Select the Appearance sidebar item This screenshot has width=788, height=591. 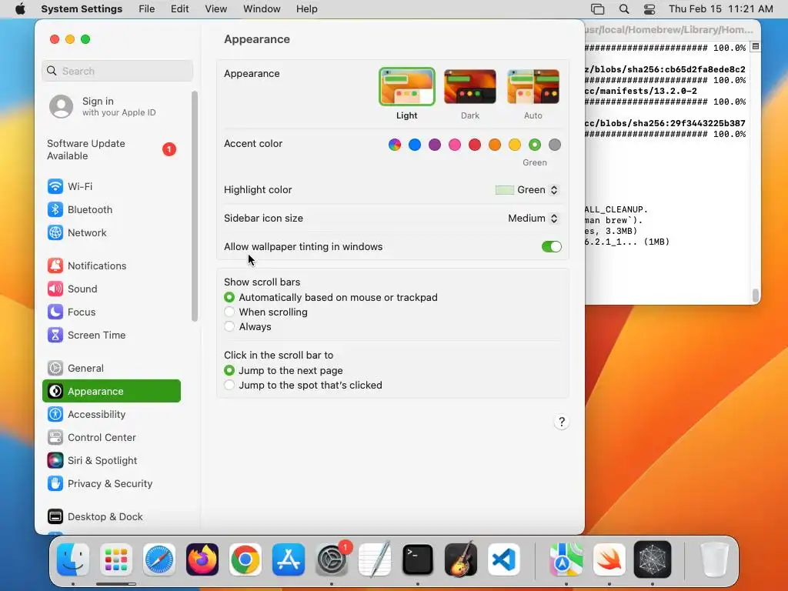112,391
